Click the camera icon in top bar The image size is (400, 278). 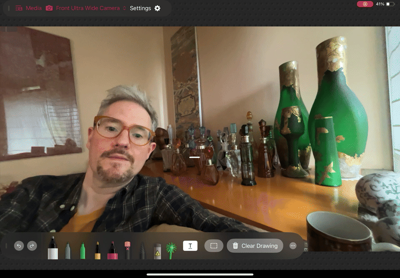click(x=49, y=8)
